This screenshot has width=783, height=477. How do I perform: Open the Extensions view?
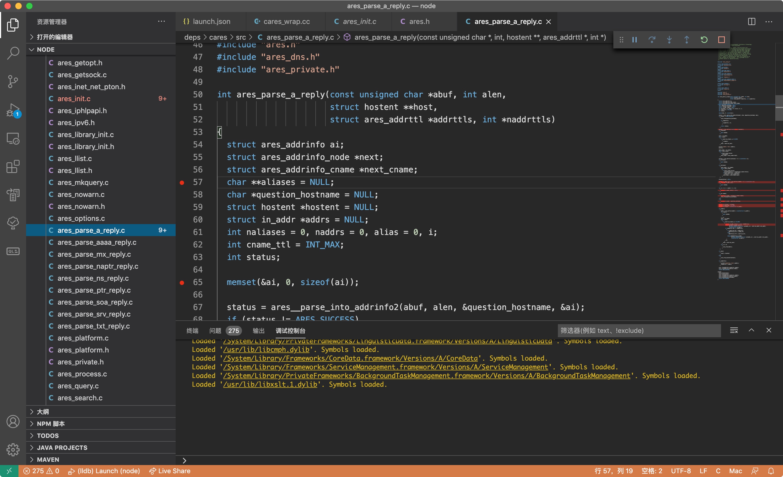[x=13, y=166]
